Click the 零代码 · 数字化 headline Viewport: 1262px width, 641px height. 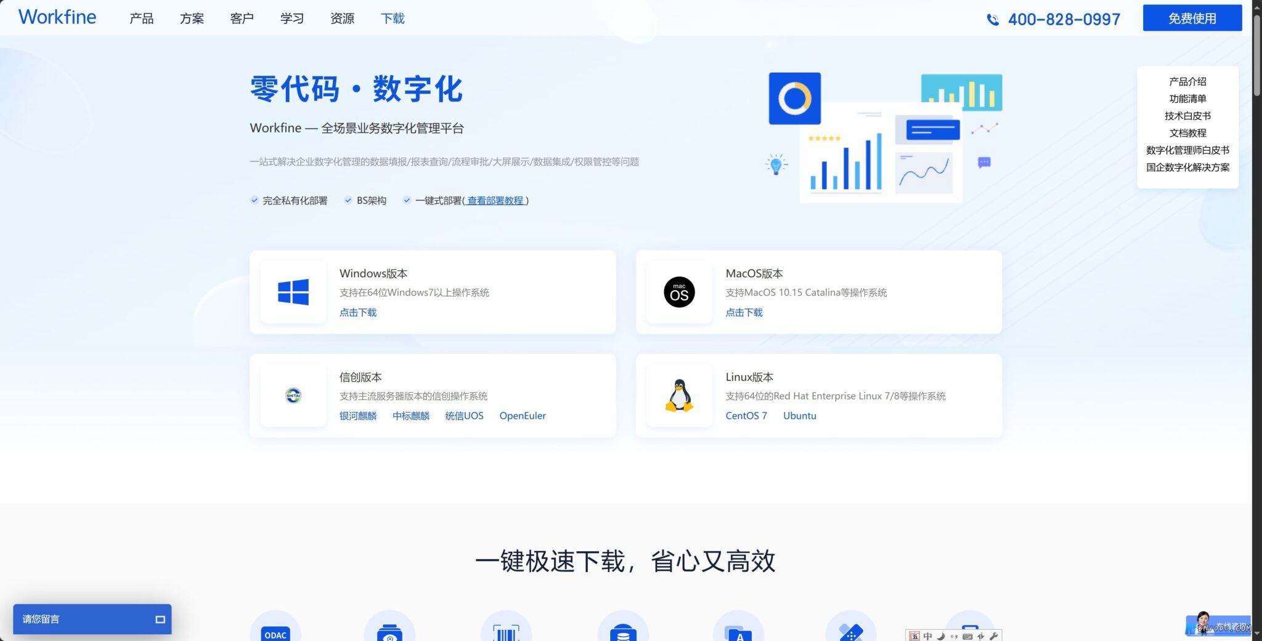tap(356, 89)
